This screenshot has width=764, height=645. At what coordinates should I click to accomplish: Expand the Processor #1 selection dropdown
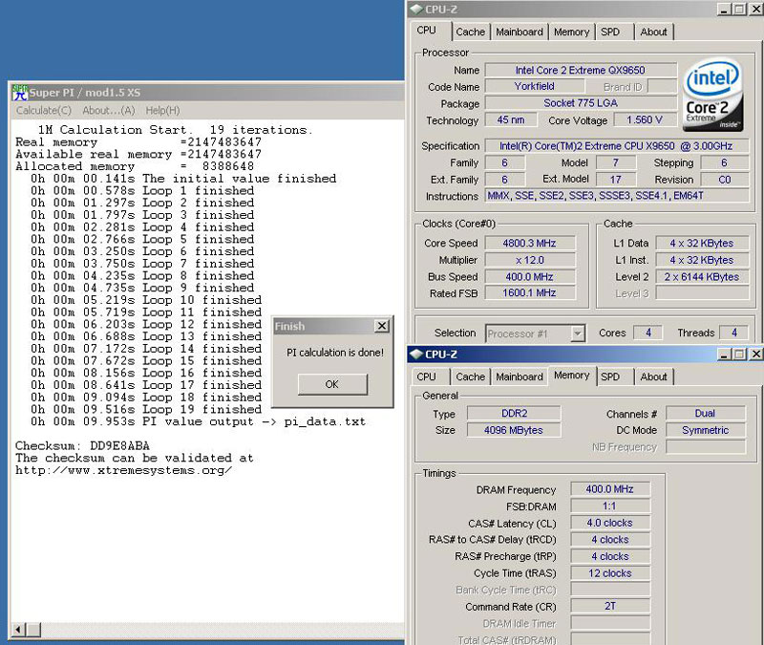(x=578, y=333)
